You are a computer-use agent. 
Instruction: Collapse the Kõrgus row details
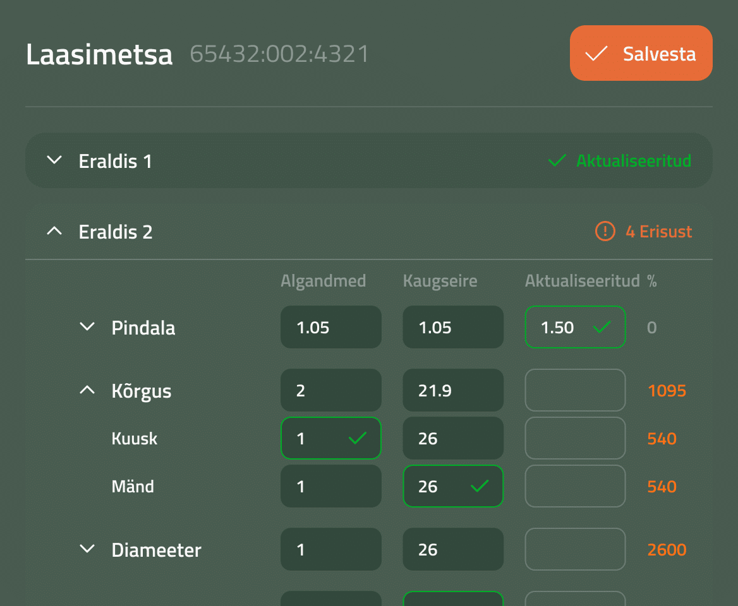point(87,389)
